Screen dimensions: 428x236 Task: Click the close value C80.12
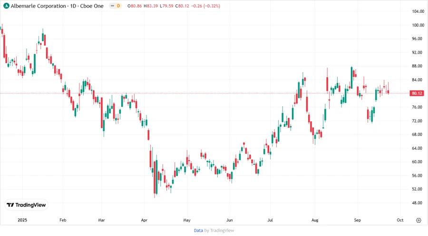(182, 6)
